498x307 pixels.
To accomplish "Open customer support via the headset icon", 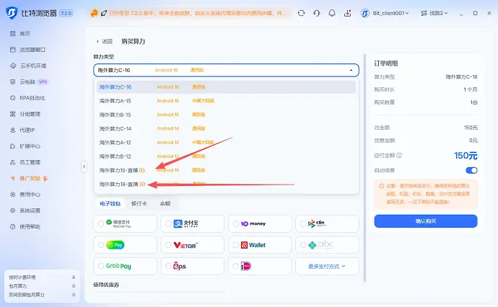I will (x=316, y=13).
